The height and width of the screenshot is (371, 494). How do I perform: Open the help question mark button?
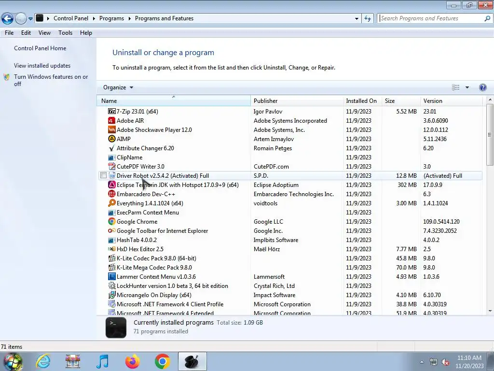coord(482,87)
